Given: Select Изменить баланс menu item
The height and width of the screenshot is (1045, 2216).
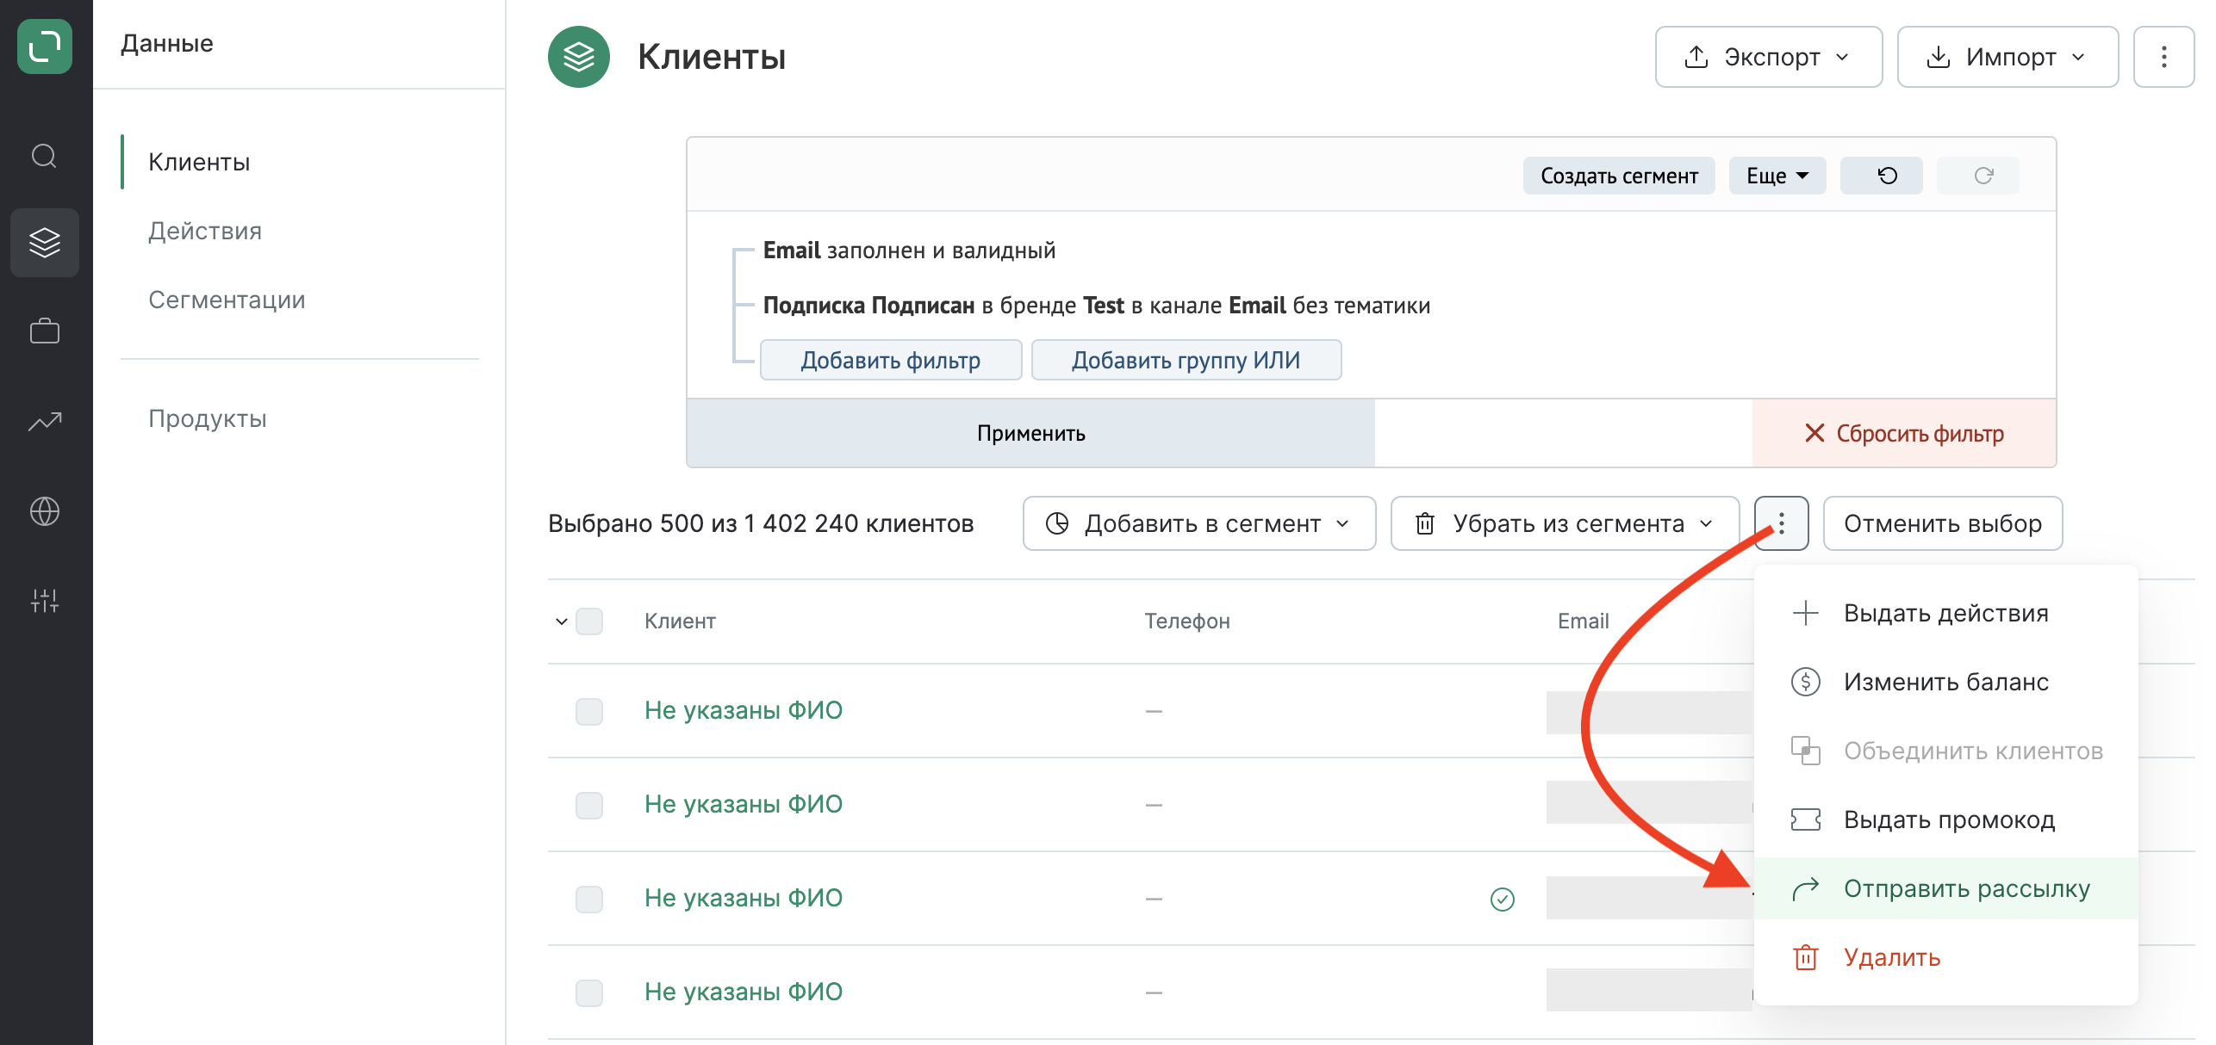Looking at the screenshot, I should [x=1945, y=682].
